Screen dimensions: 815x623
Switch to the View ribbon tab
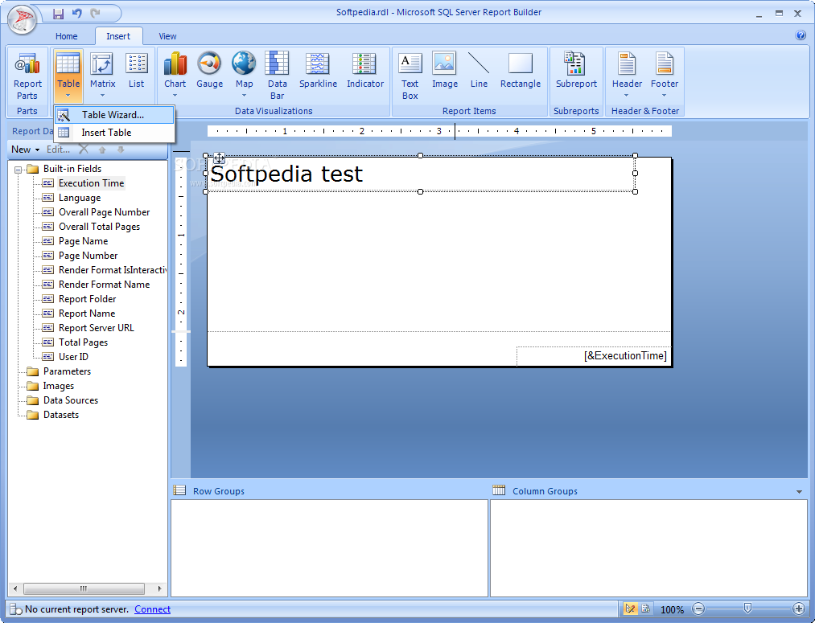click(167, 36)
